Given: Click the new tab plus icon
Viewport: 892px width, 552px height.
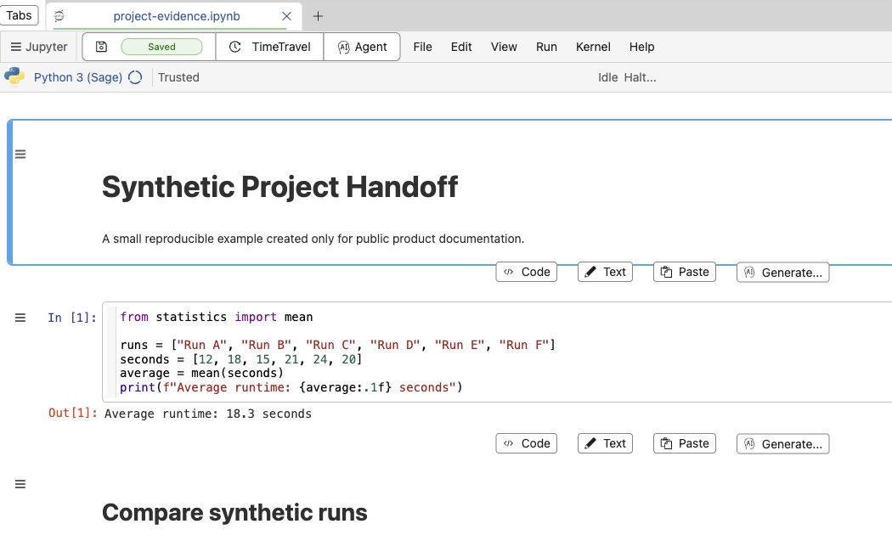Looking at the screenshot, I should tap(318, 16).
